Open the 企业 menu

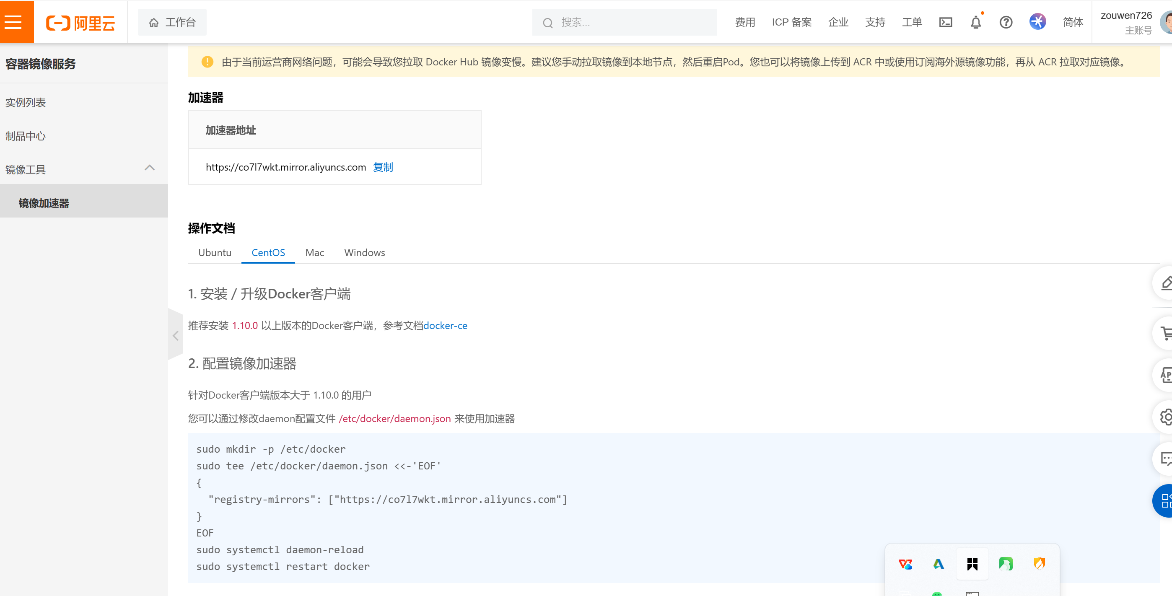(838, 22)
